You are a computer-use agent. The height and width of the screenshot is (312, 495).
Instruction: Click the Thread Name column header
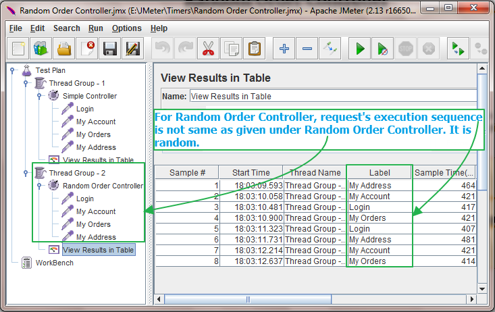[x=315, y=173]
